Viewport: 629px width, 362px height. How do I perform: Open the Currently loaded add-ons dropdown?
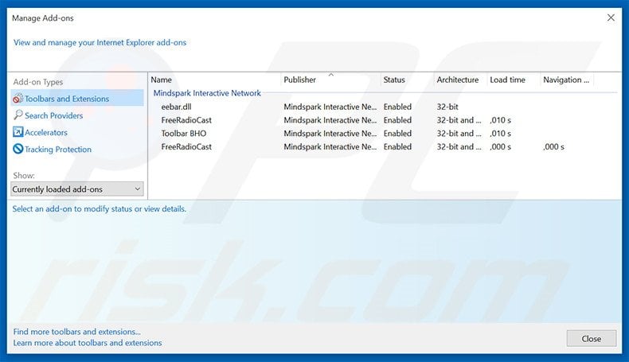(77, 189)
